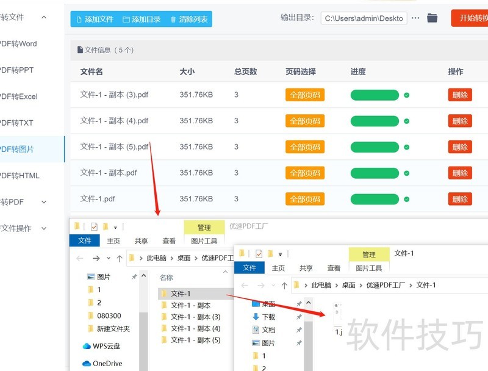Click 全部页码 for 文件-1 - 副本 (4).pdf
The height and width of the screenshot is (371, 488).
click(305, 121)
